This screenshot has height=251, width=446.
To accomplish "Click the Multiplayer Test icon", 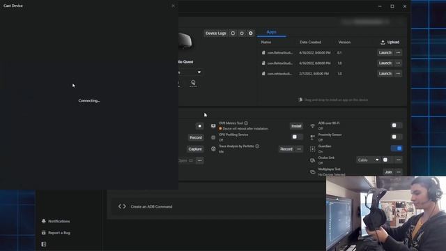I will click(313, 172).
